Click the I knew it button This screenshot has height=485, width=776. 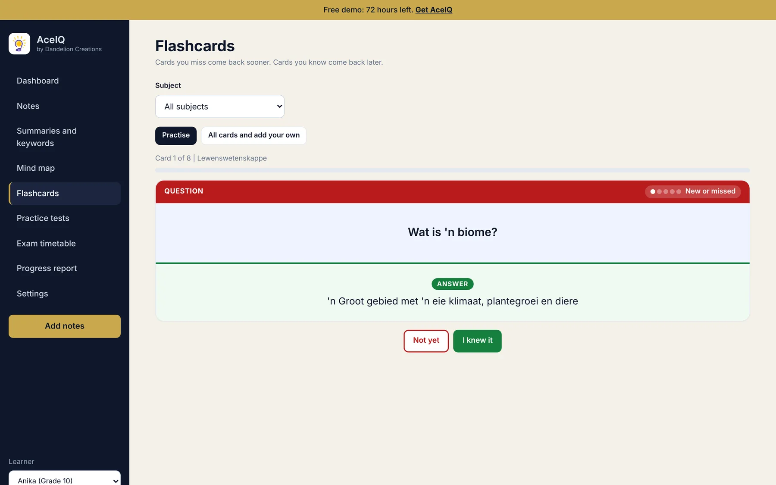pos(477,341)
